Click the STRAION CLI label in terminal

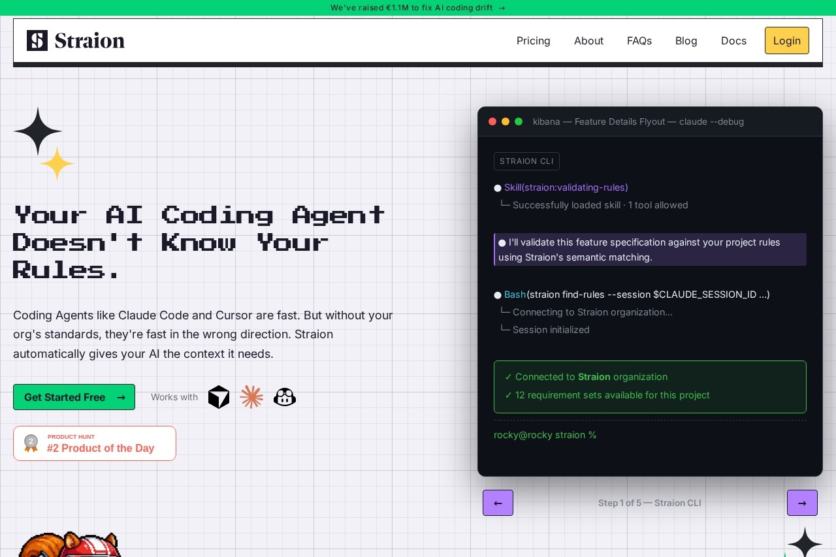526,161
